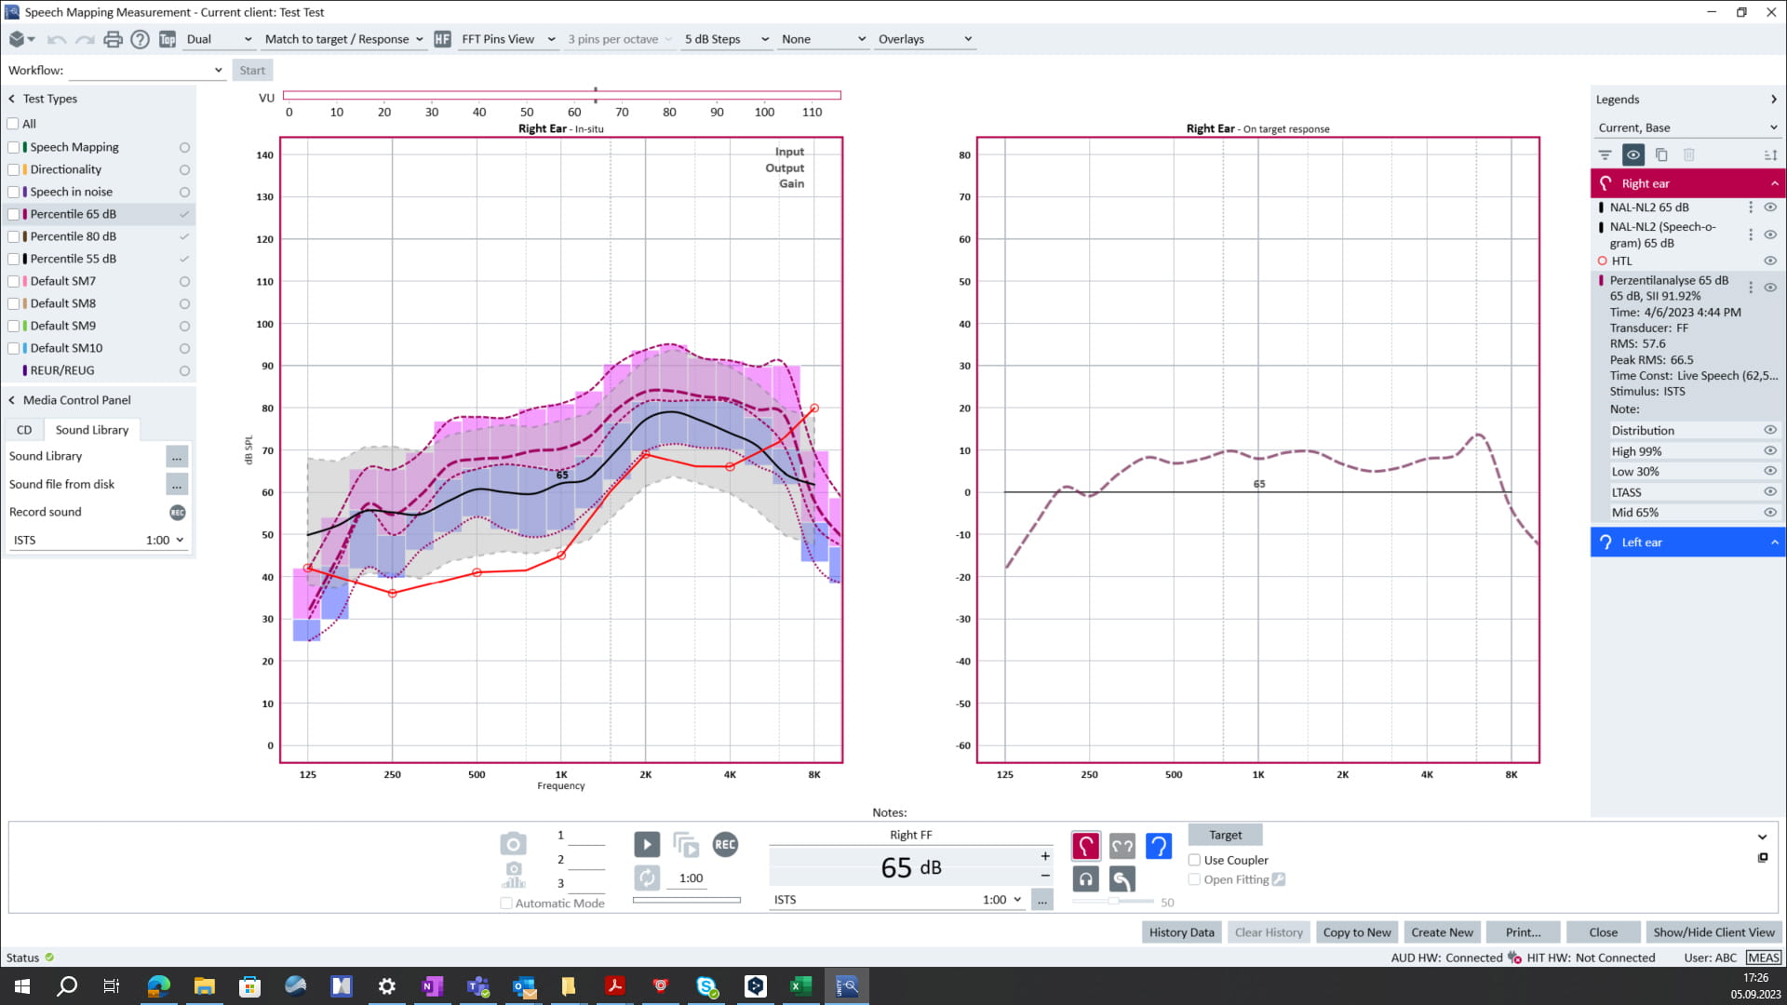Enable the Use Coupler checkbox
The height and width of the screenshot is (1005, 1787).
coord(1194,860)
